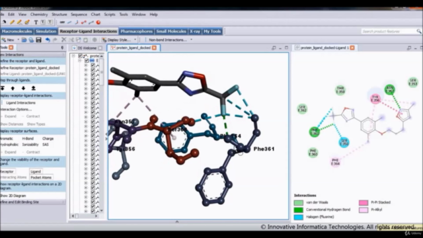Select THR E:359 residue in 2D diagram
This screenshot has height=238, width=423.
[340, 90]
